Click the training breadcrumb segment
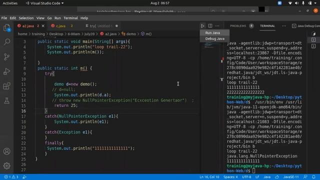The height and width of the screenshot is (180, 320). 38,34
